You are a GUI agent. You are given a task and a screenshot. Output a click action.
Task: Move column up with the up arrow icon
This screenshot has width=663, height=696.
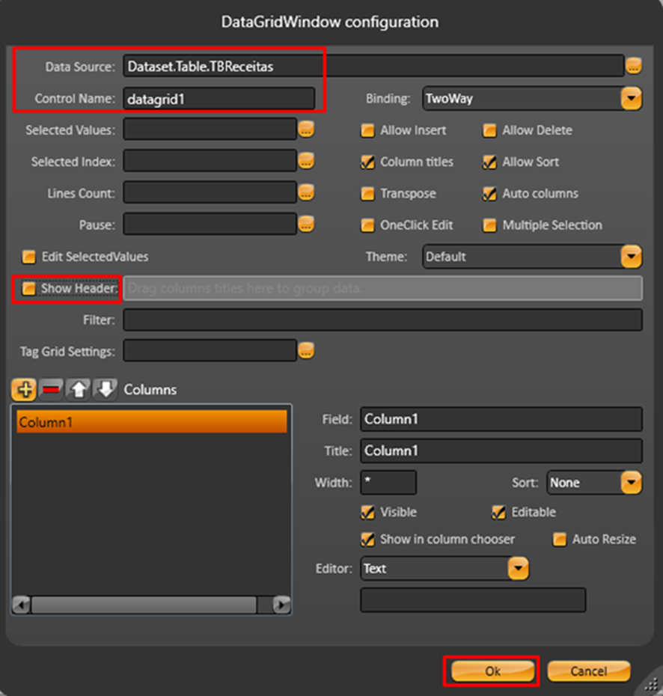[x=78, y=389]
